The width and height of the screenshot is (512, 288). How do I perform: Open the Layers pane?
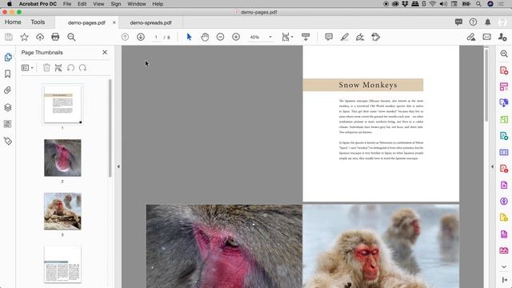click(x=8, y=107)
